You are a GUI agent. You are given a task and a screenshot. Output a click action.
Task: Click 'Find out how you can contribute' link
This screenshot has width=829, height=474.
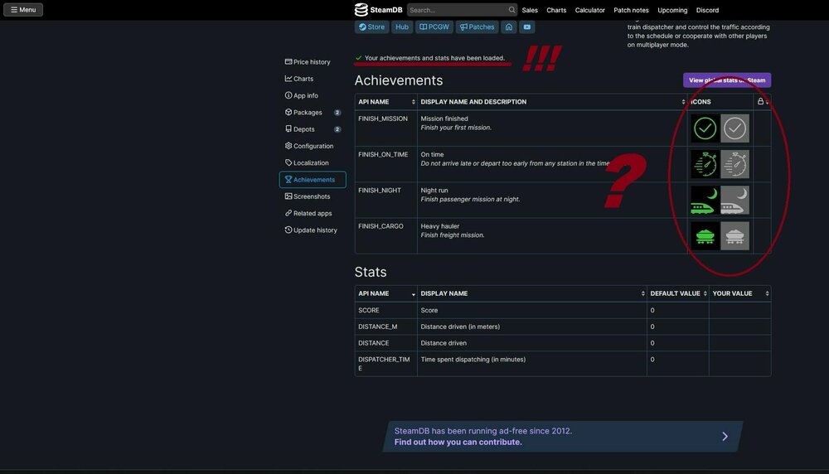click(458, 443)
